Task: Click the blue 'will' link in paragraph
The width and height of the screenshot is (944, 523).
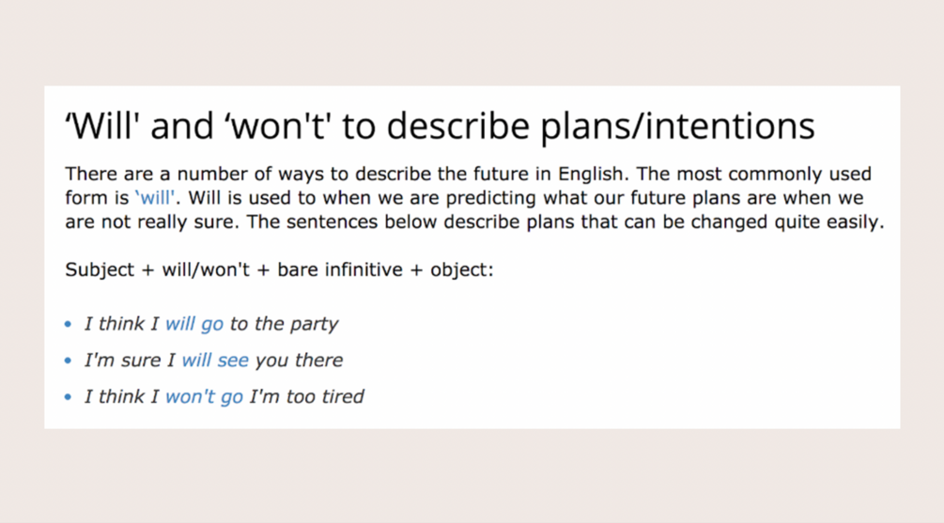Action: (x=155, y=198)
